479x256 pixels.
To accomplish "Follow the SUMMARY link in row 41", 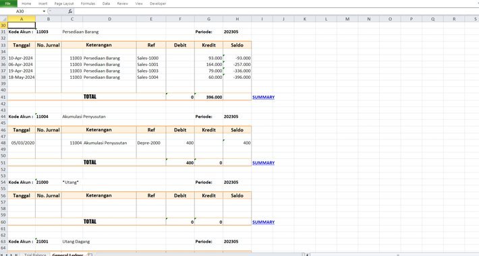I will pyautogui.click(x=263, y=97).
